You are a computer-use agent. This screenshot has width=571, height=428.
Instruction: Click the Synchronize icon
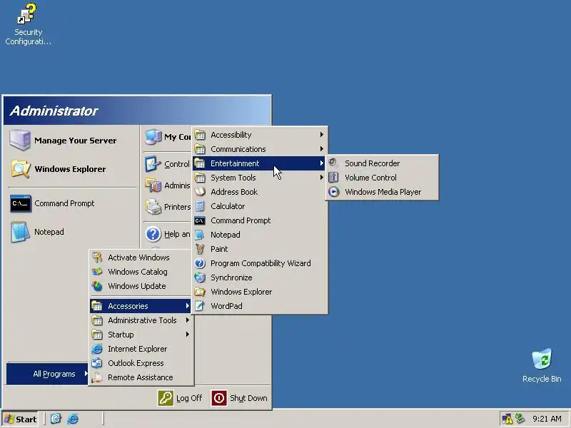(200, 277)
